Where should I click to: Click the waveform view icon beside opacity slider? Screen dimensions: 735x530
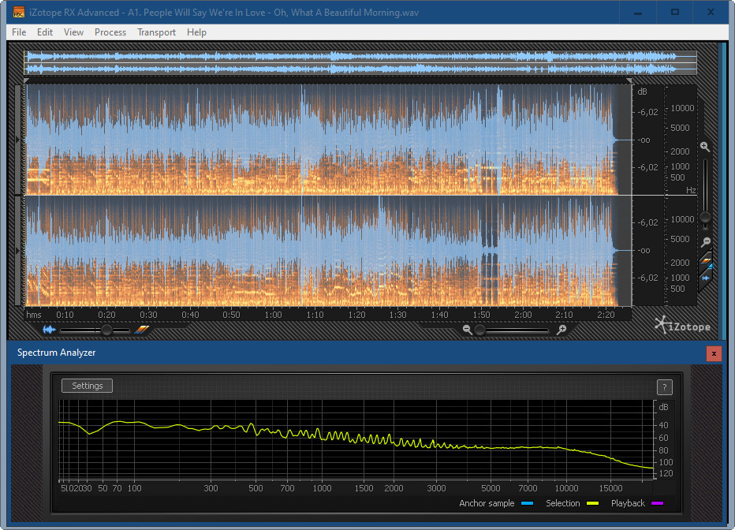pos(49,330)
